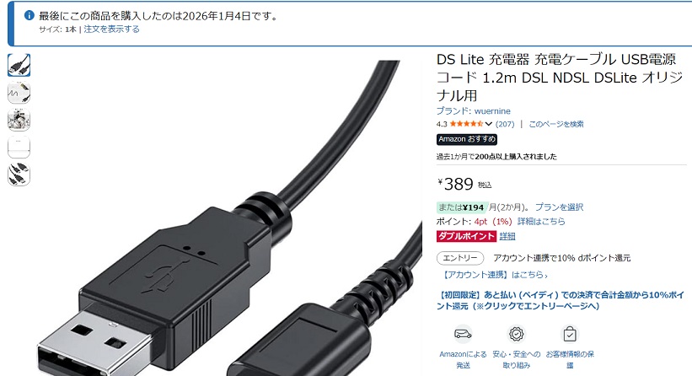692x376 pixels.
Task: Open the 207 reviews count link
Action: (x=505, y=125)
